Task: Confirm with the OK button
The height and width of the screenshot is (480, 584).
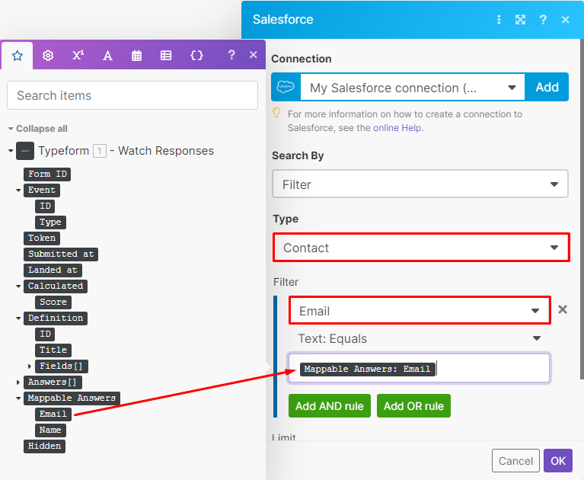Action: pos(558,461)
